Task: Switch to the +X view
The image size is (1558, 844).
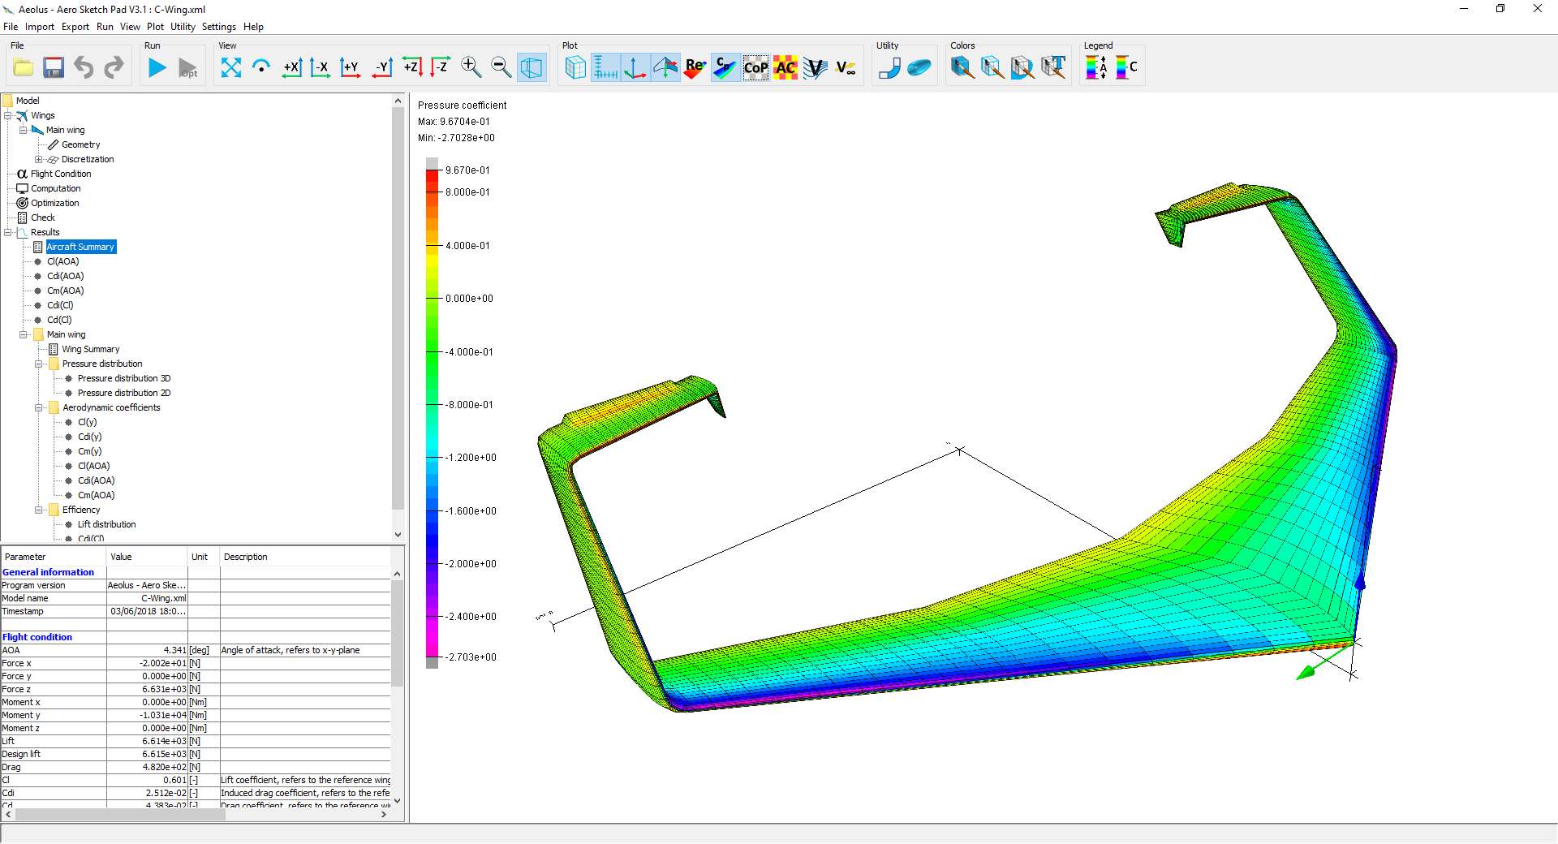Action: [292, 67]
